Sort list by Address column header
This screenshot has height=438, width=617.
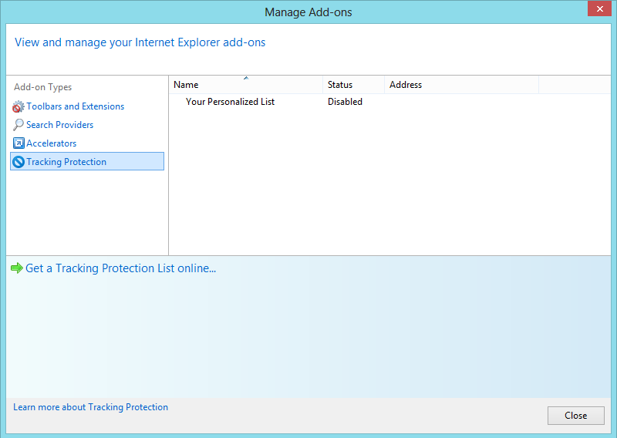coord(461,85)
